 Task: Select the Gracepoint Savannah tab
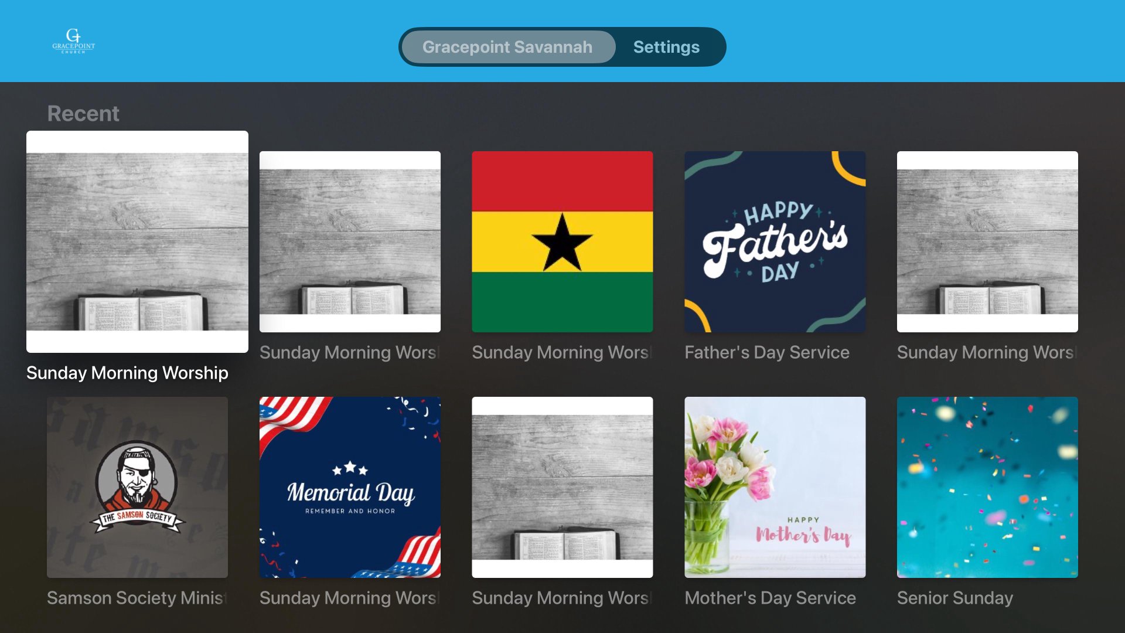[x=507, y=47]
